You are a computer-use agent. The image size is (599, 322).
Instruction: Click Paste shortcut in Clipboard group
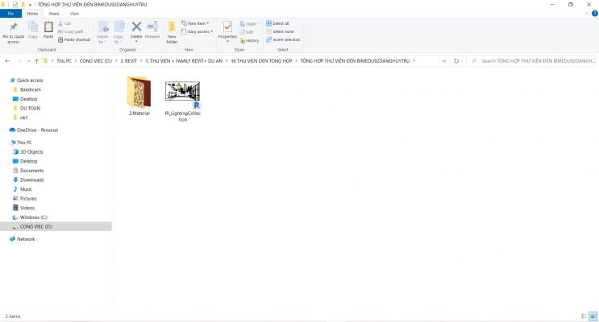[76, 39]
